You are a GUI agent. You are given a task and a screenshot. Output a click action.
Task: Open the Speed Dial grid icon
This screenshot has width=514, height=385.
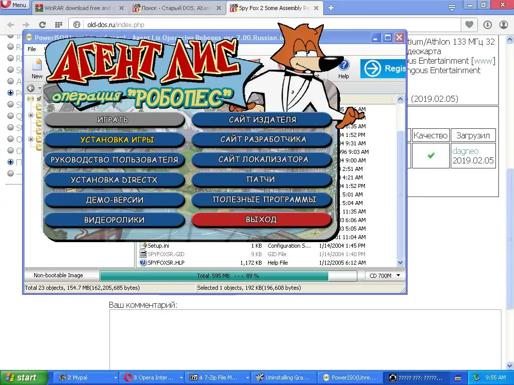point(59,25)
